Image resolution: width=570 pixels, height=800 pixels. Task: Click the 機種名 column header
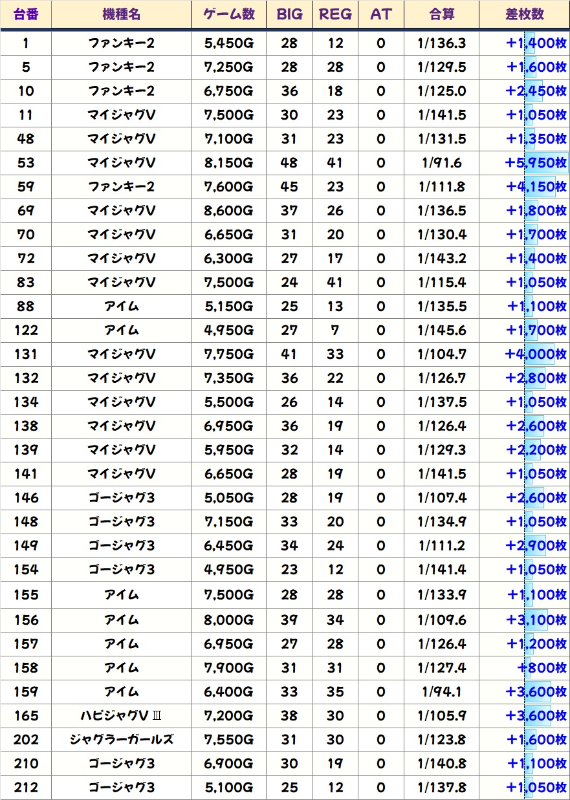pyautogui.click(x=121, y=15)
